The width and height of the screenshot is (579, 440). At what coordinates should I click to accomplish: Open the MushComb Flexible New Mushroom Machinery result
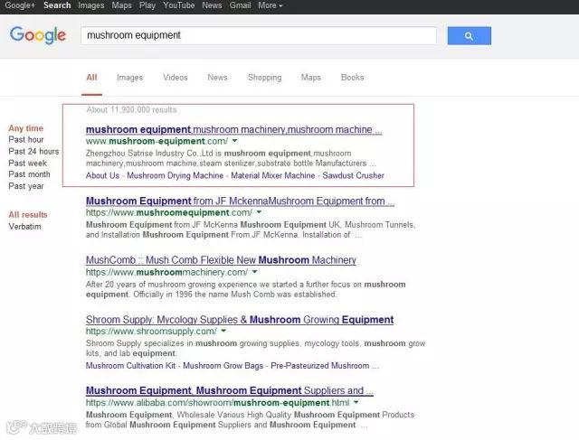pos(221,260)
